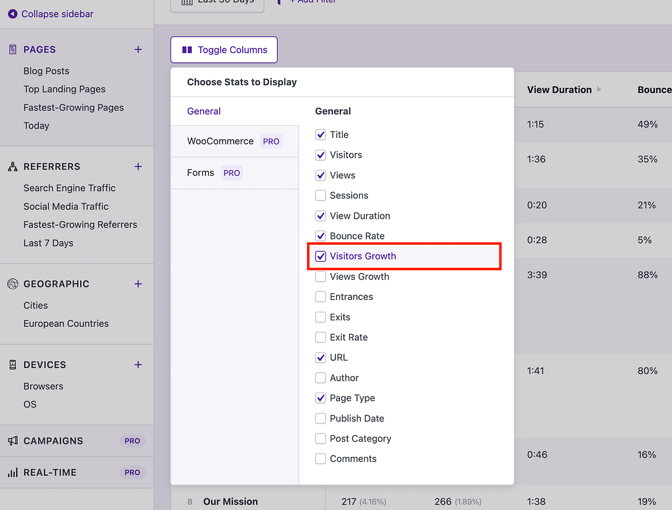Screen dimensions: 672x510
Task: Select the Forms stats tab
Action: (x=201, y=173)
